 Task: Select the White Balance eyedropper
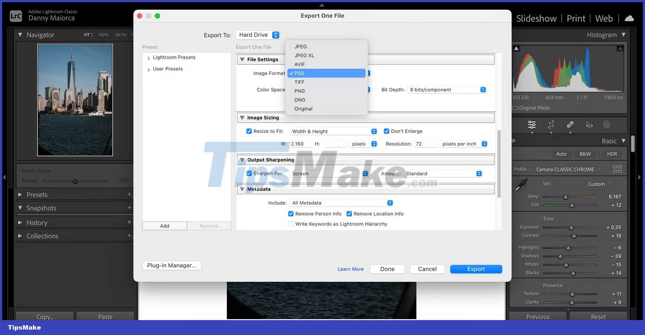520,184
